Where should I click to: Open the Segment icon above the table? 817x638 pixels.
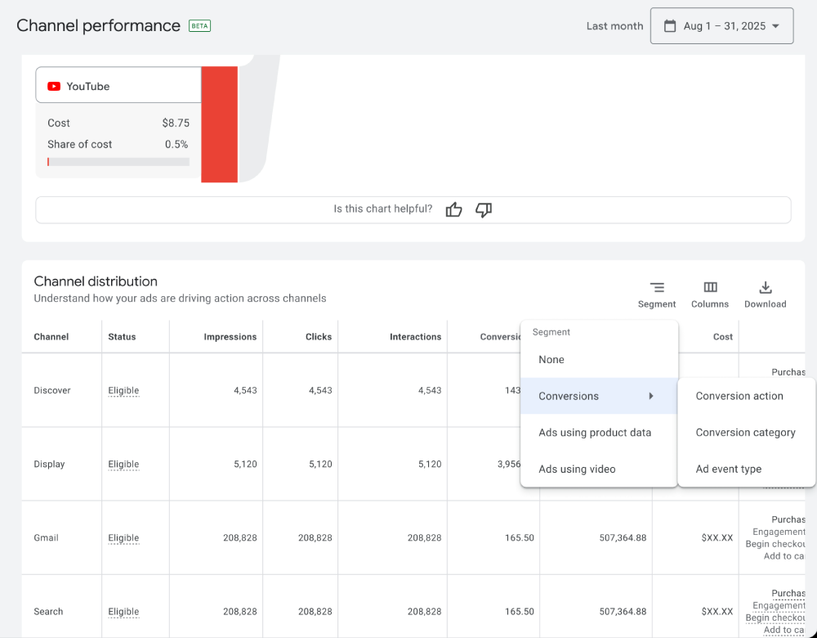tap(657, 288)
